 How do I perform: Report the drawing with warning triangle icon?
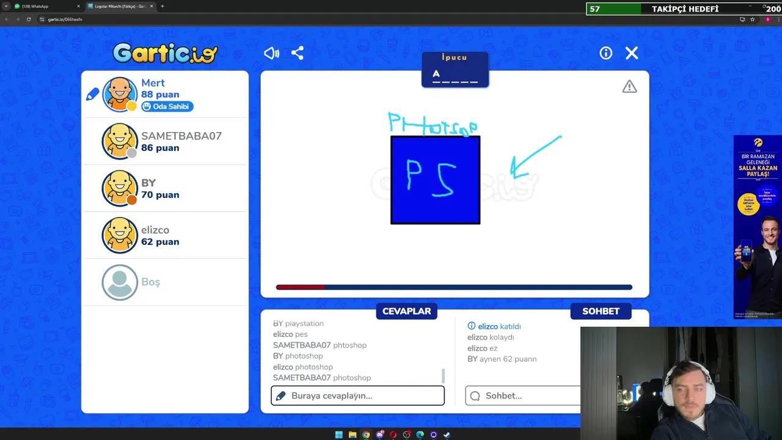(629, 87)
